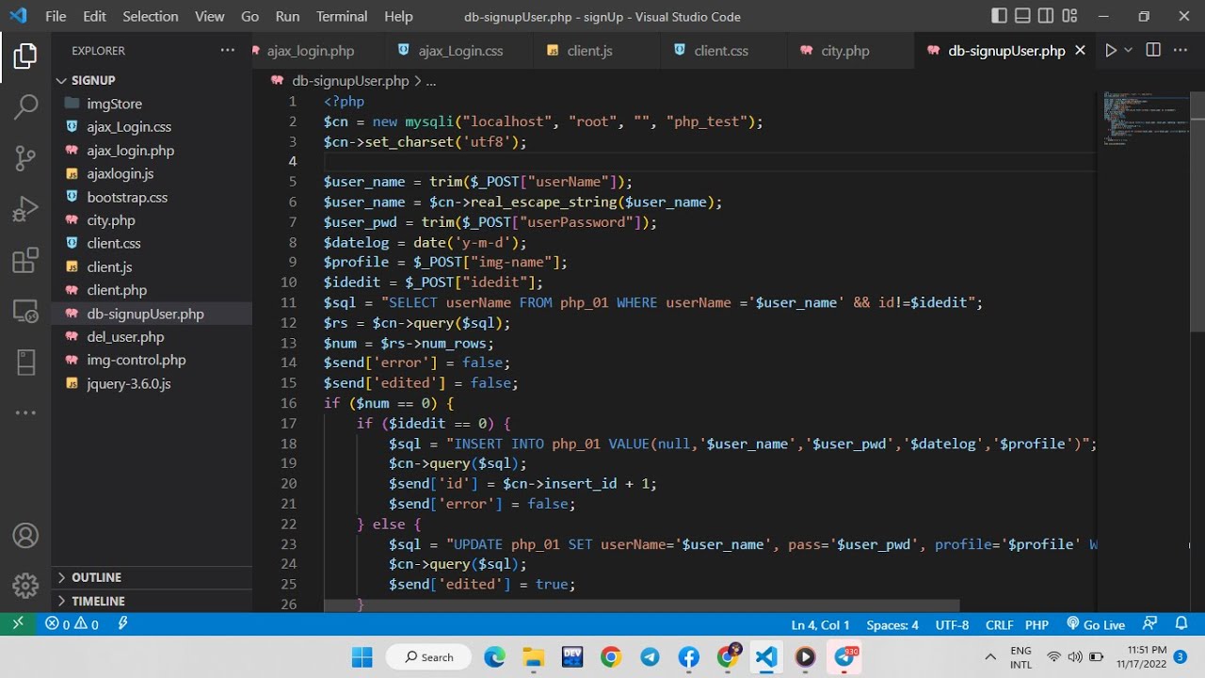Open the Search view in activity bar

tap(25, 107)
